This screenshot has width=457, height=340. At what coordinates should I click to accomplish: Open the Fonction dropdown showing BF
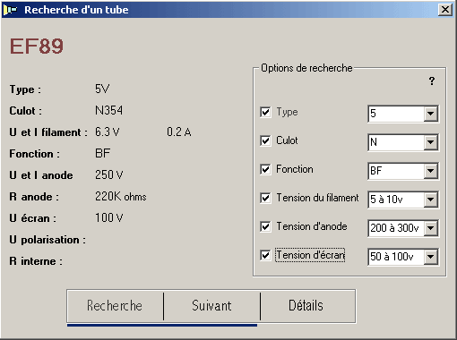point(430,171)
